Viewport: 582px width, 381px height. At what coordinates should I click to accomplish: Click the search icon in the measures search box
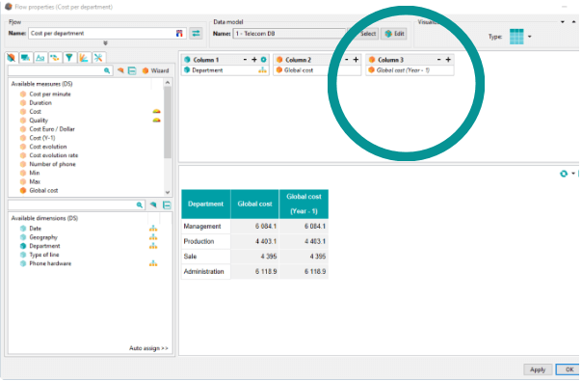pyautogui.click(x=107, y=70)
